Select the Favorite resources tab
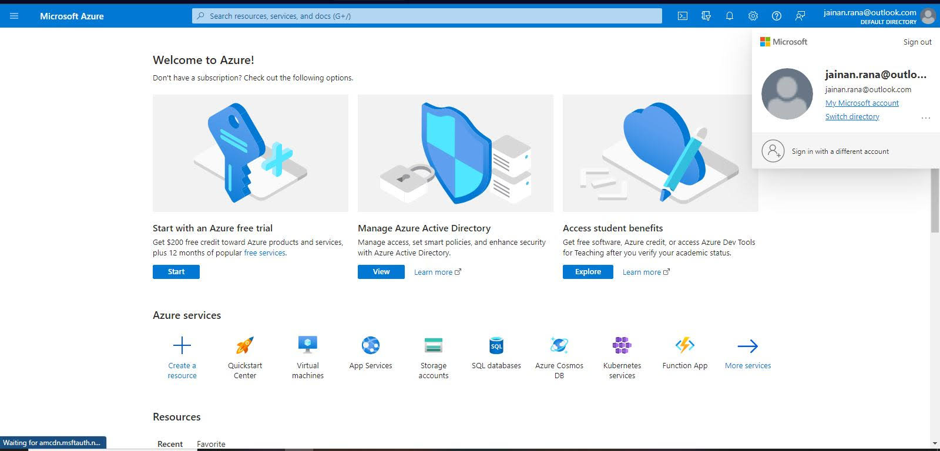This screenshot has height=451, width=940. 211,444
